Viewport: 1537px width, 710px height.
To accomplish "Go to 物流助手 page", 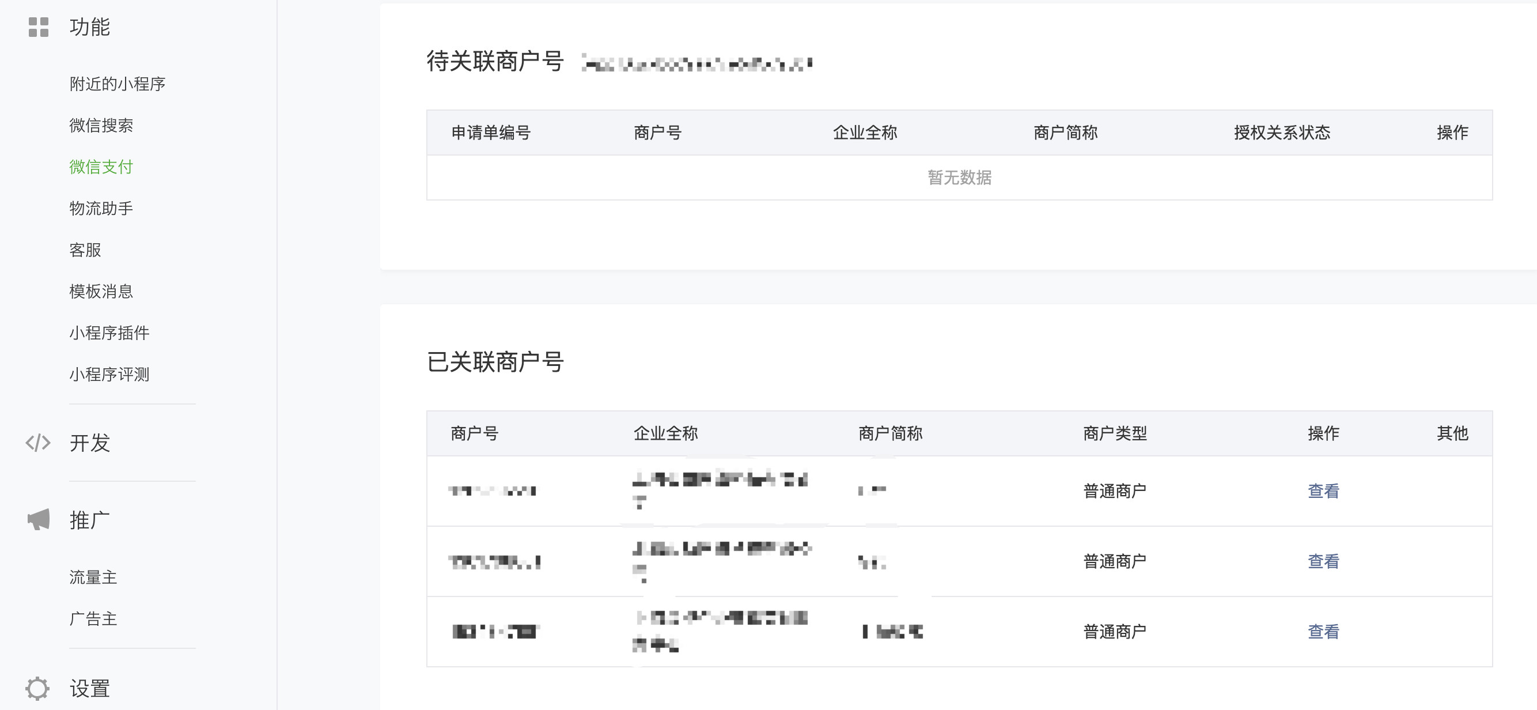I will click(101, 208).
